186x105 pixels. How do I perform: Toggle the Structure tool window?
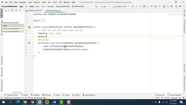point(1,60)
